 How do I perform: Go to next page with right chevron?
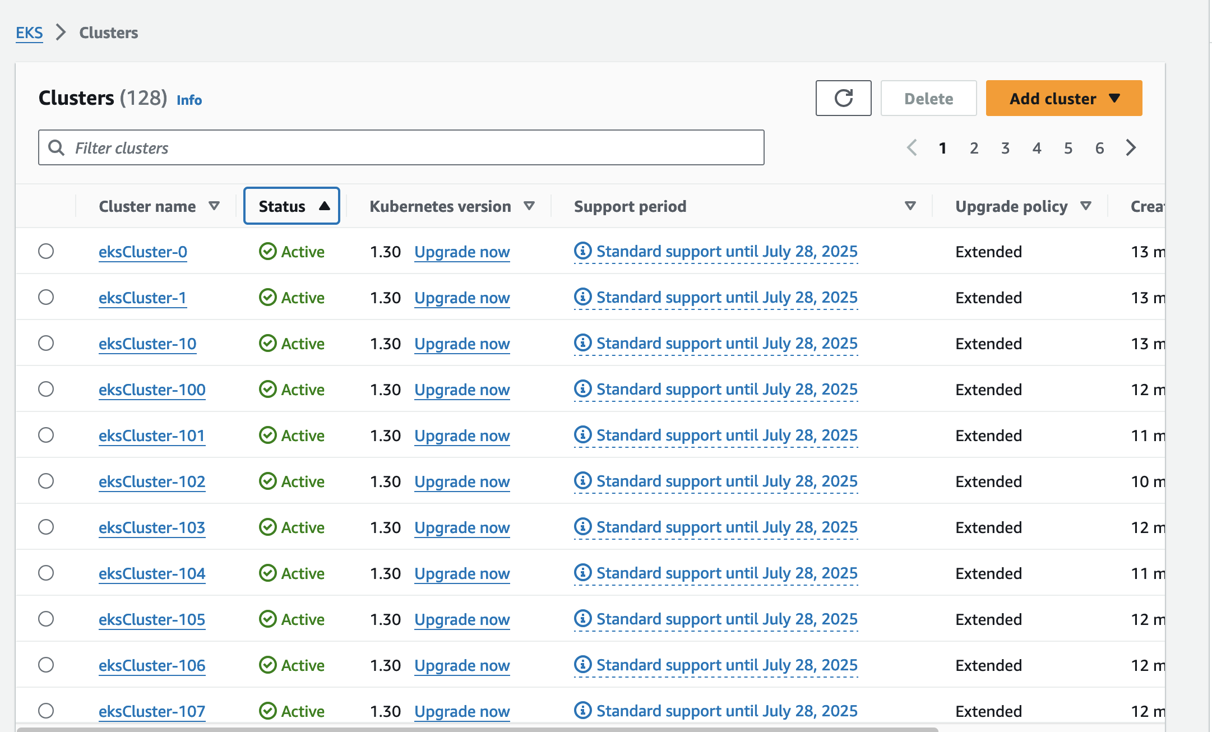tap(1131, 147)
